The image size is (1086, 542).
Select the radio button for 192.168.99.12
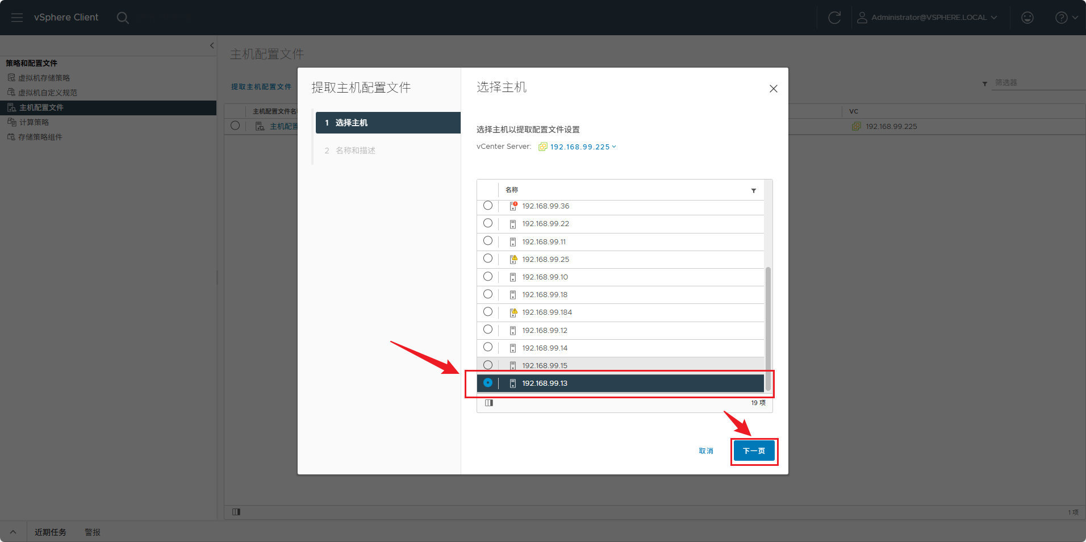coord(488,330)
